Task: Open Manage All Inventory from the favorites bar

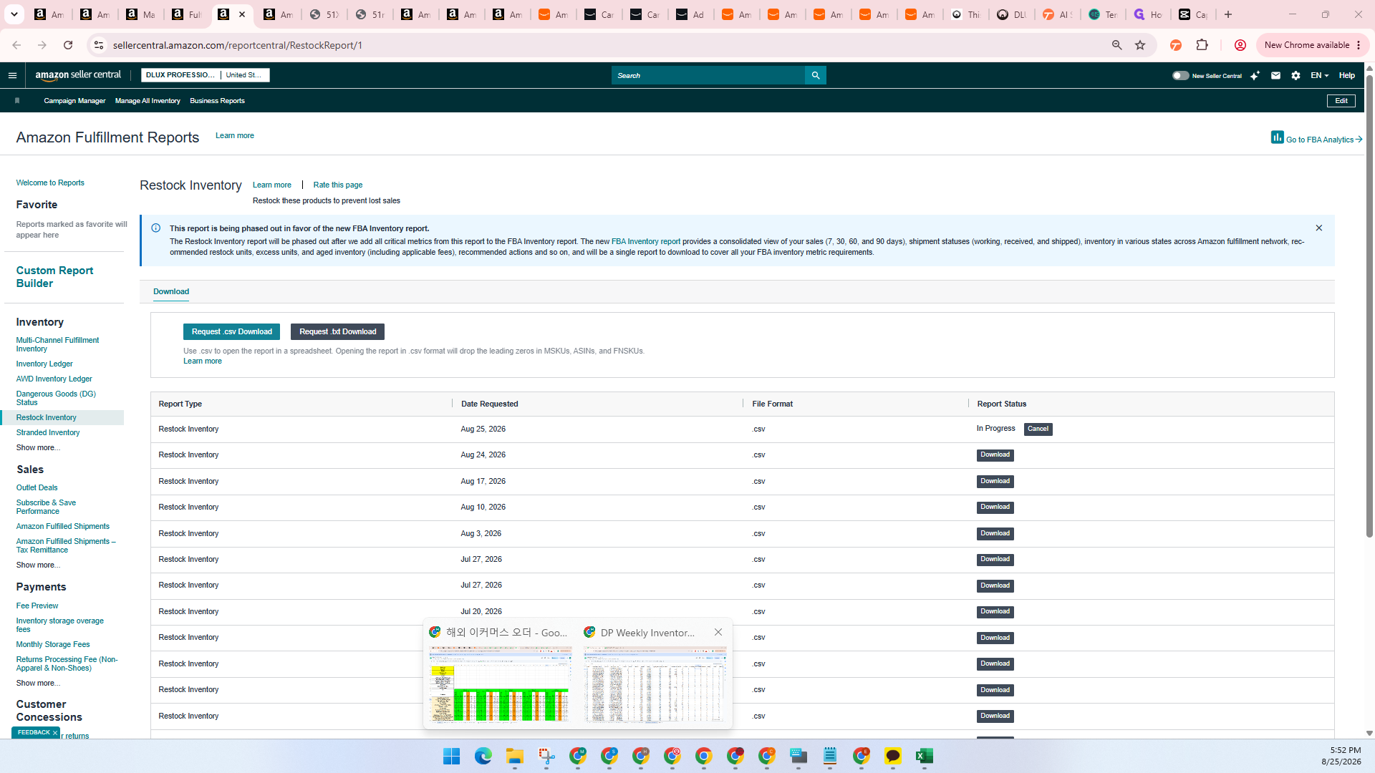Action: [x=148, y=101]
